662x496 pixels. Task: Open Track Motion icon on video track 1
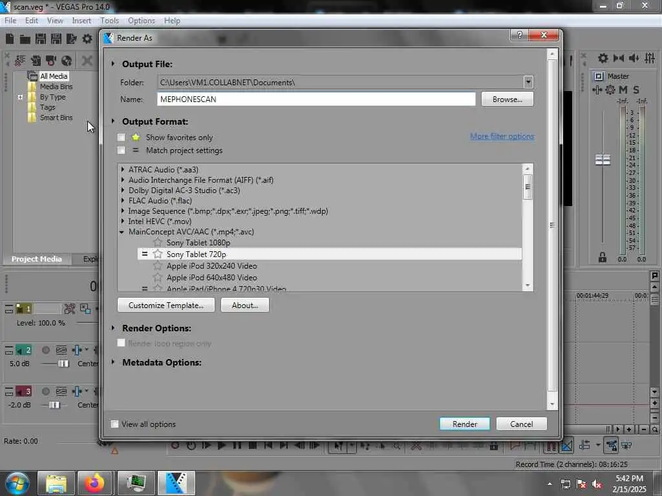point(70,309)
